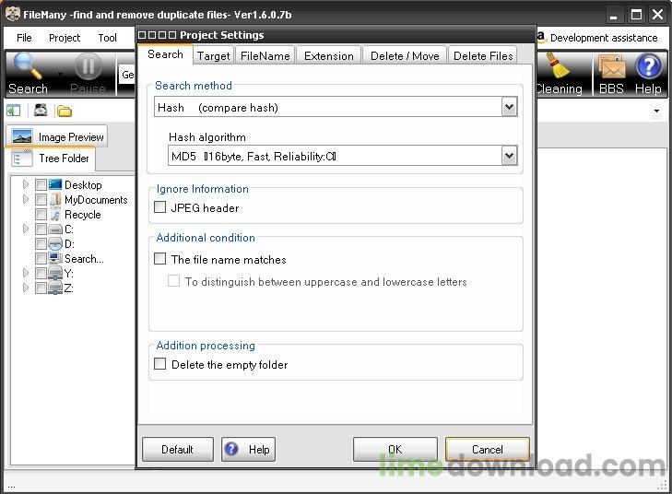
Task: Click the yellow folder icon in small toolbar
Action: click(65, 111)
